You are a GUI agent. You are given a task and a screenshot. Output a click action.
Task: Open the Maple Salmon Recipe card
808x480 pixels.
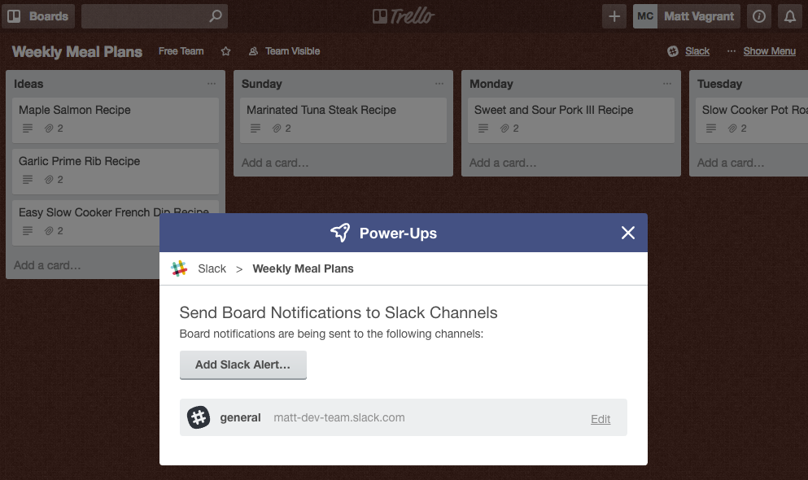click(116, 120)
